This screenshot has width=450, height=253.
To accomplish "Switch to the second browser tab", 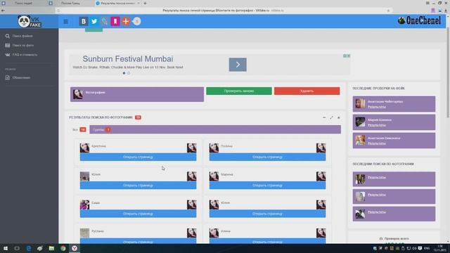I will (x=71, y=3).
